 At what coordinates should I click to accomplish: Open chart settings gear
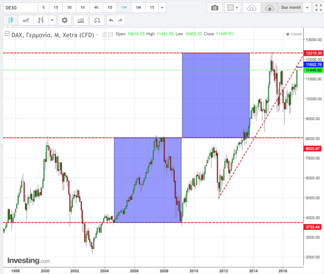pos(65,20)
